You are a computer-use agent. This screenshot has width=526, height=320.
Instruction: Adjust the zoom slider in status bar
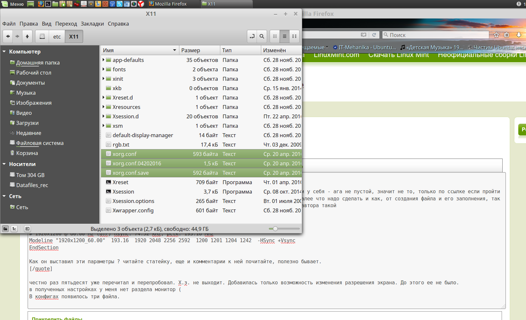[x=275, y=229]
